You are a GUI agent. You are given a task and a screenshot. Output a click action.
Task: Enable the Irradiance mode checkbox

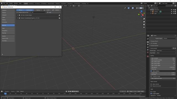(x=151, y=76)
